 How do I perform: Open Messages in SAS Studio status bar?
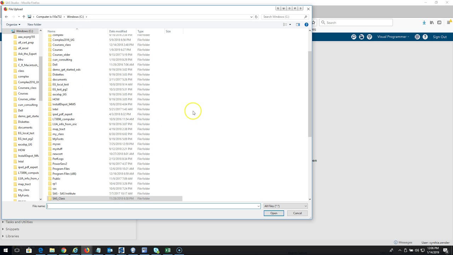403,243
